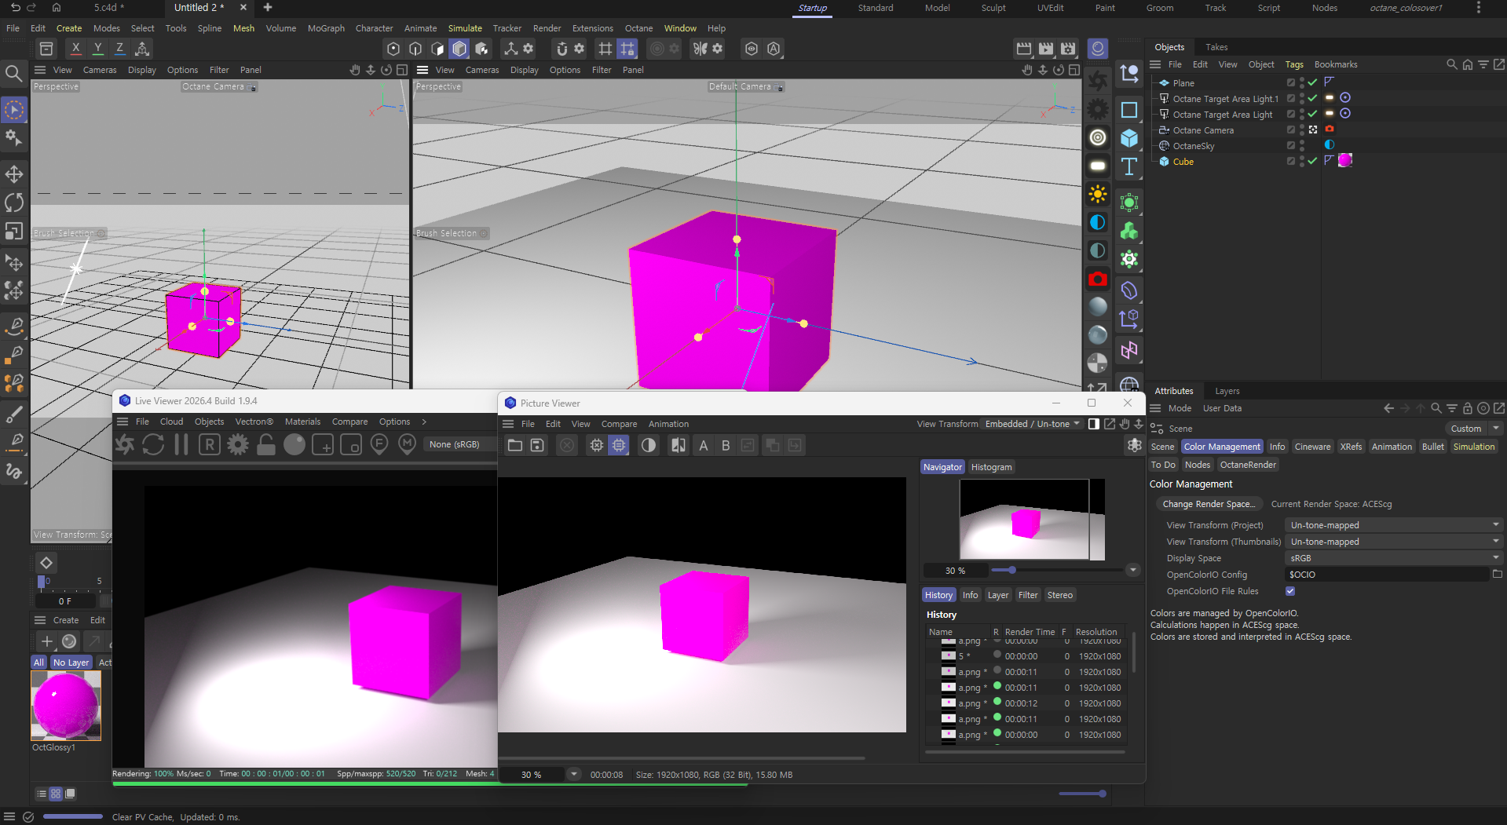Search objects in the Objects manager
This screenshot has width=1507, height=825.
(x=1452, y=64)
